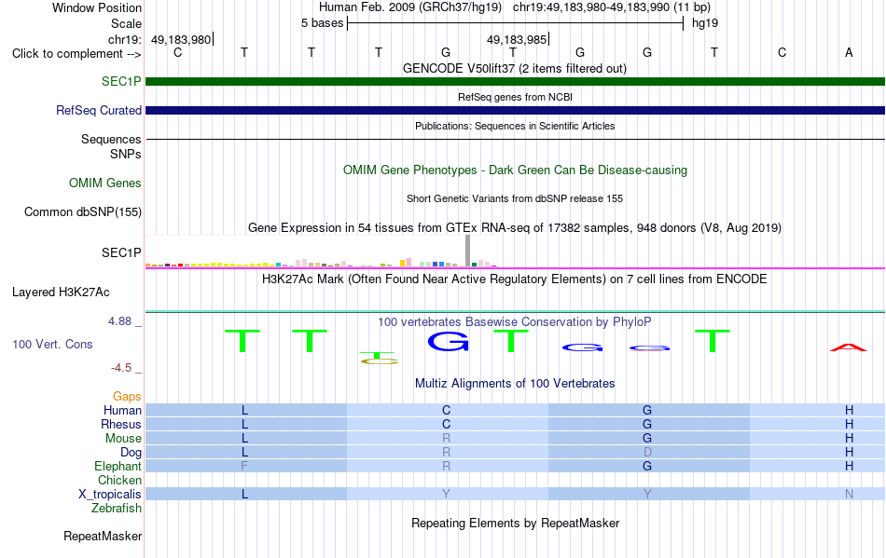Click the tall gray bar in GTEx expression chart
This screenshot has width=886, height=558.
point(467,251)
